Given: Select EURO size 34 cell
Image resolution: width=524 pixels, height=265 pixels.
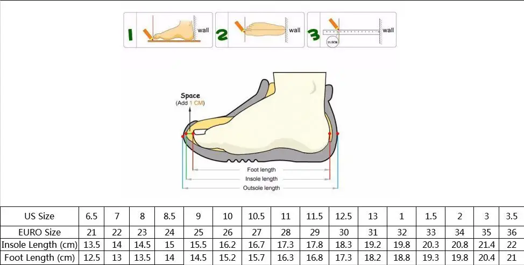Looking at the screenshot, I should [460, 232].
